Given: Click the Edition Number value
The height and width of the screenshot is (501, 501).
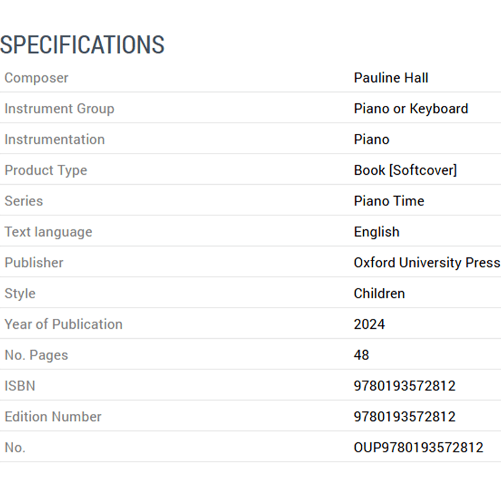Looking at the screenshot, I should coord(404,416).
